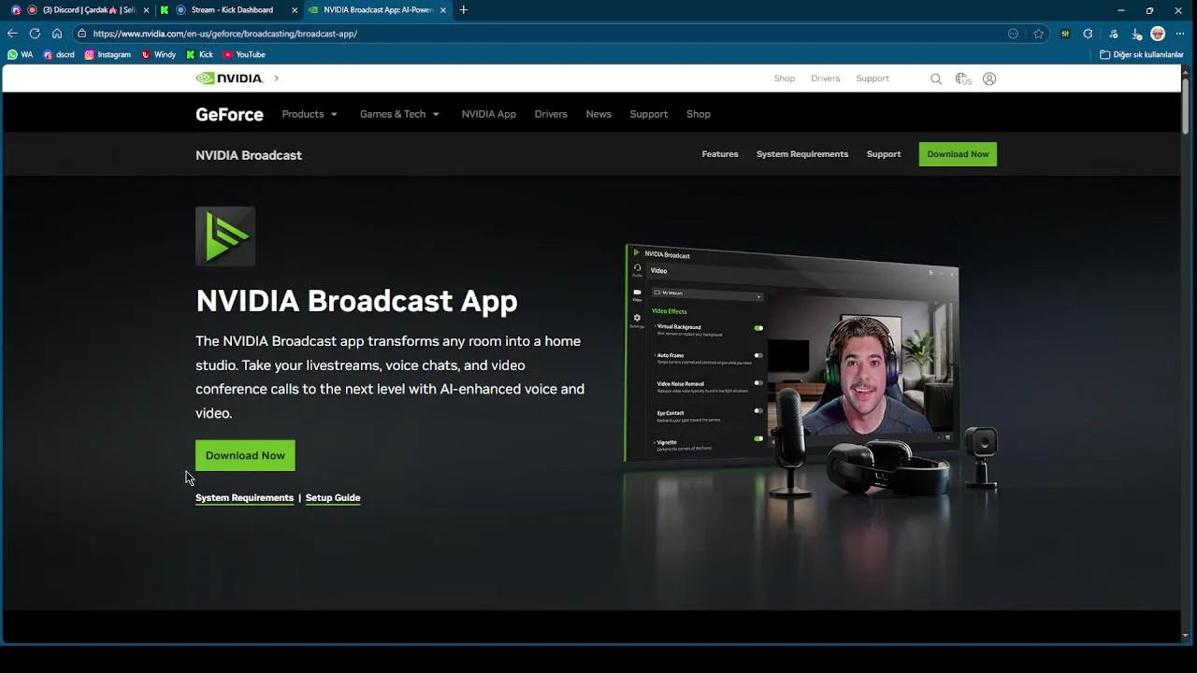The height and width of the screenshot is (673, 1197).
Task: Open the browser profile avatar
Action: tap(1158, 34)
